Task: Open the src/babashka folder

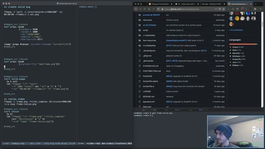Action: point(149,35)
